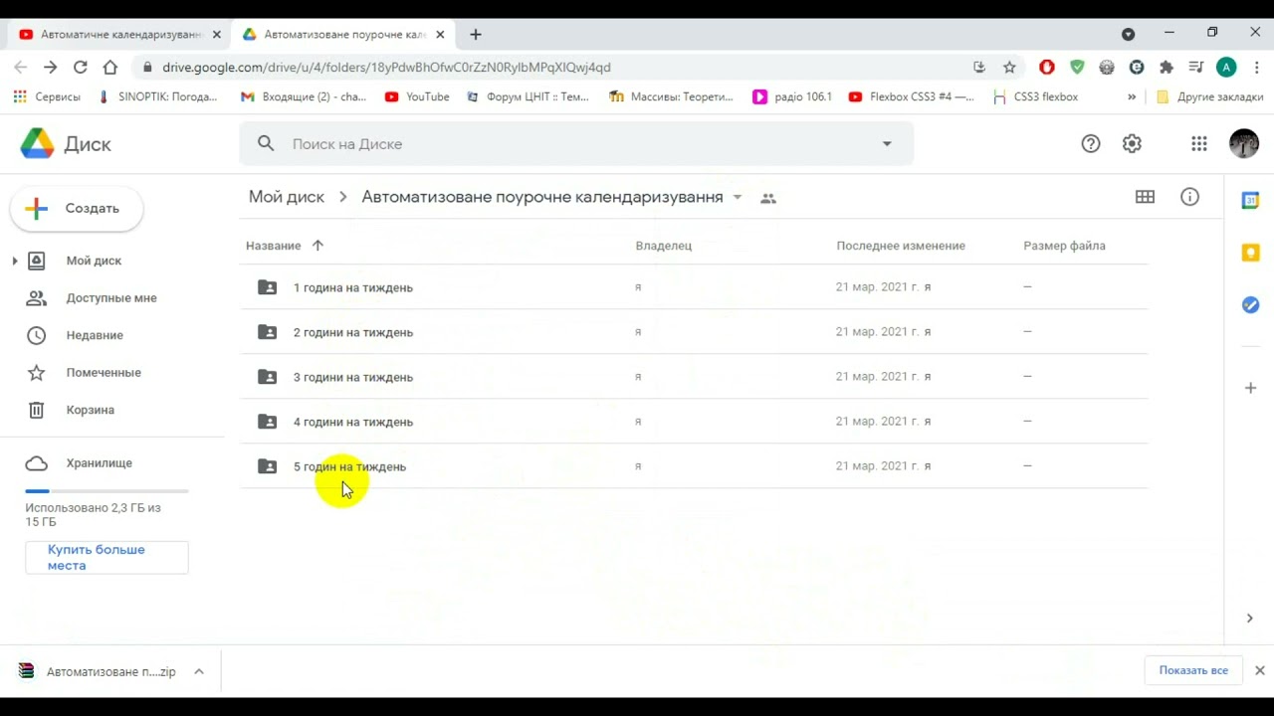Open Chrome tab search dropdown

click(x=1128, y=34)
